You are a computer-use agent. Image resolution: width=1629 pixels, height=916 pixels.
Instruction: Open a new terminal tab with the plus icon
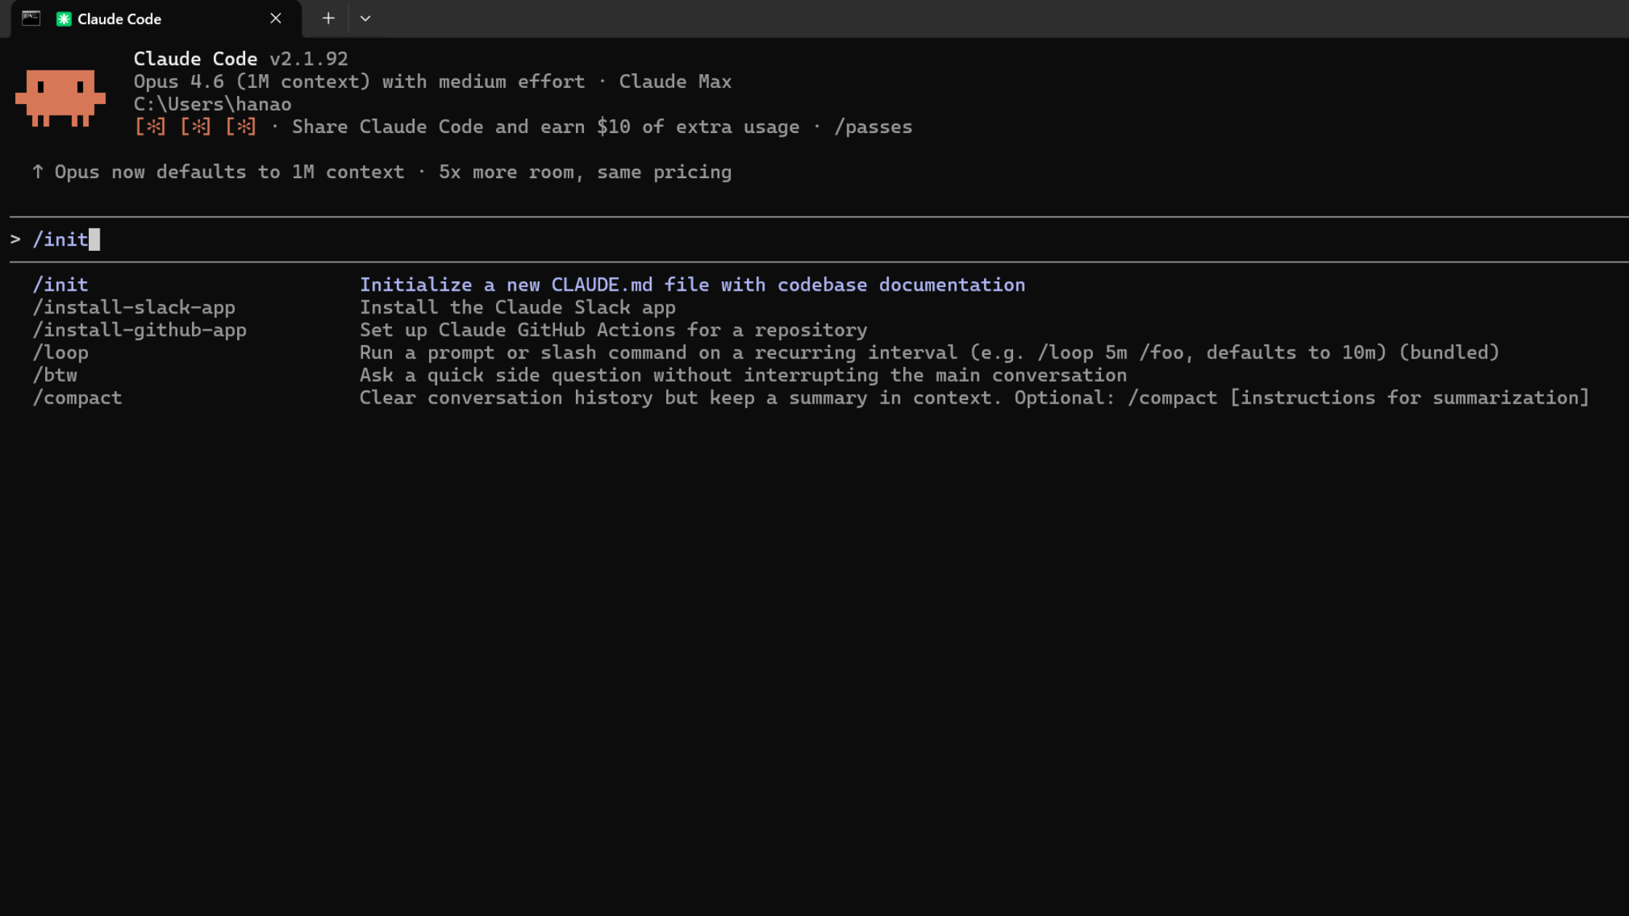click(327, 18)
